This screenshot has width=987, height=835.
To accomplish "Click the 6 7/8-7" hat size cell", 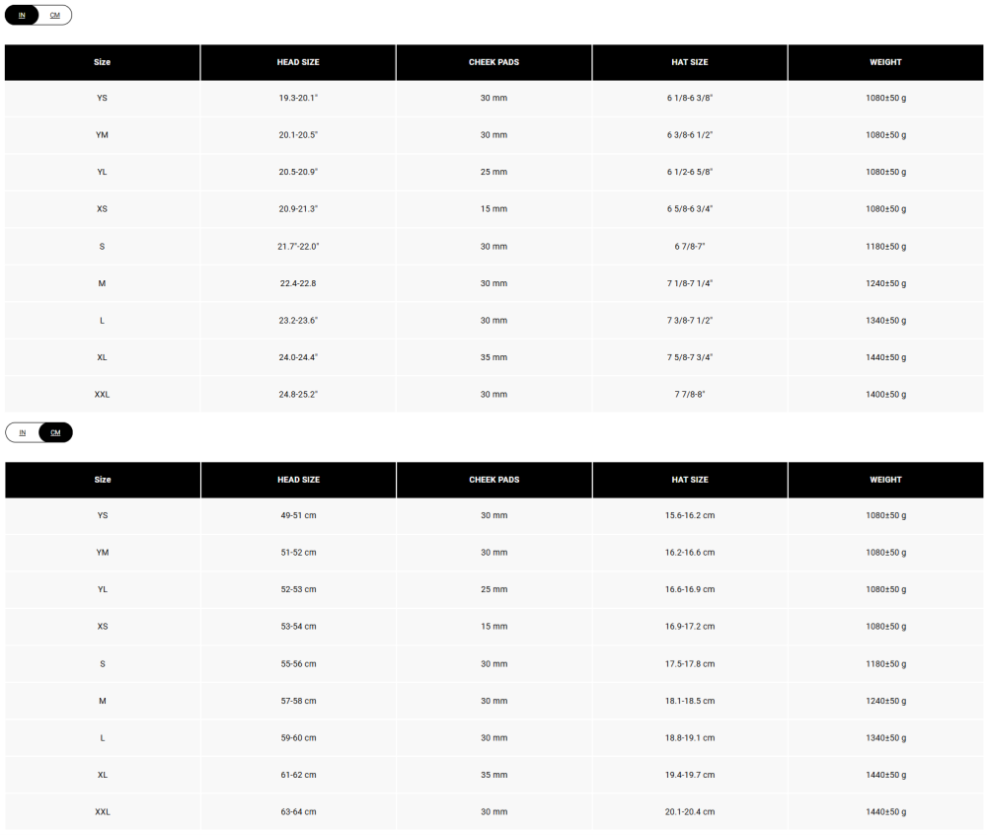I will [x=690, y=246].
